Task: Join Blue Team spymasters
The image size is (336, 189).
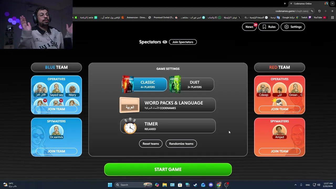Action: tap(56, 151)
